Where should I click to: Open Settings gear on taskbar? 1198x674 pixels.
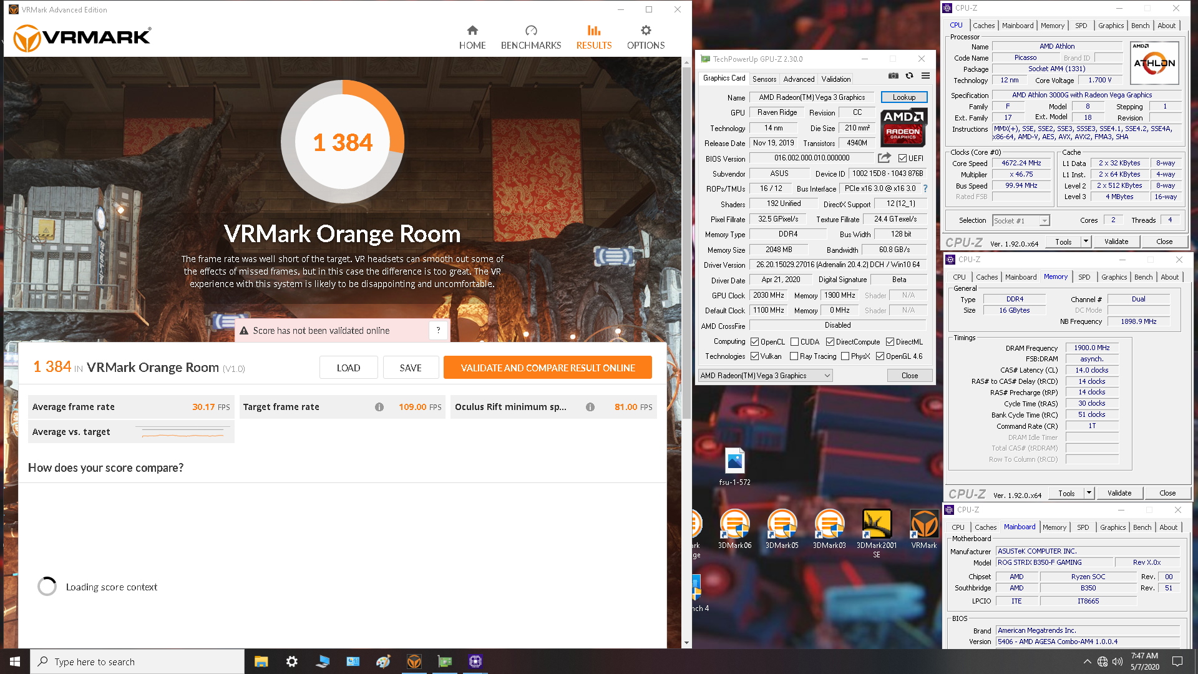tap(291, 662)
